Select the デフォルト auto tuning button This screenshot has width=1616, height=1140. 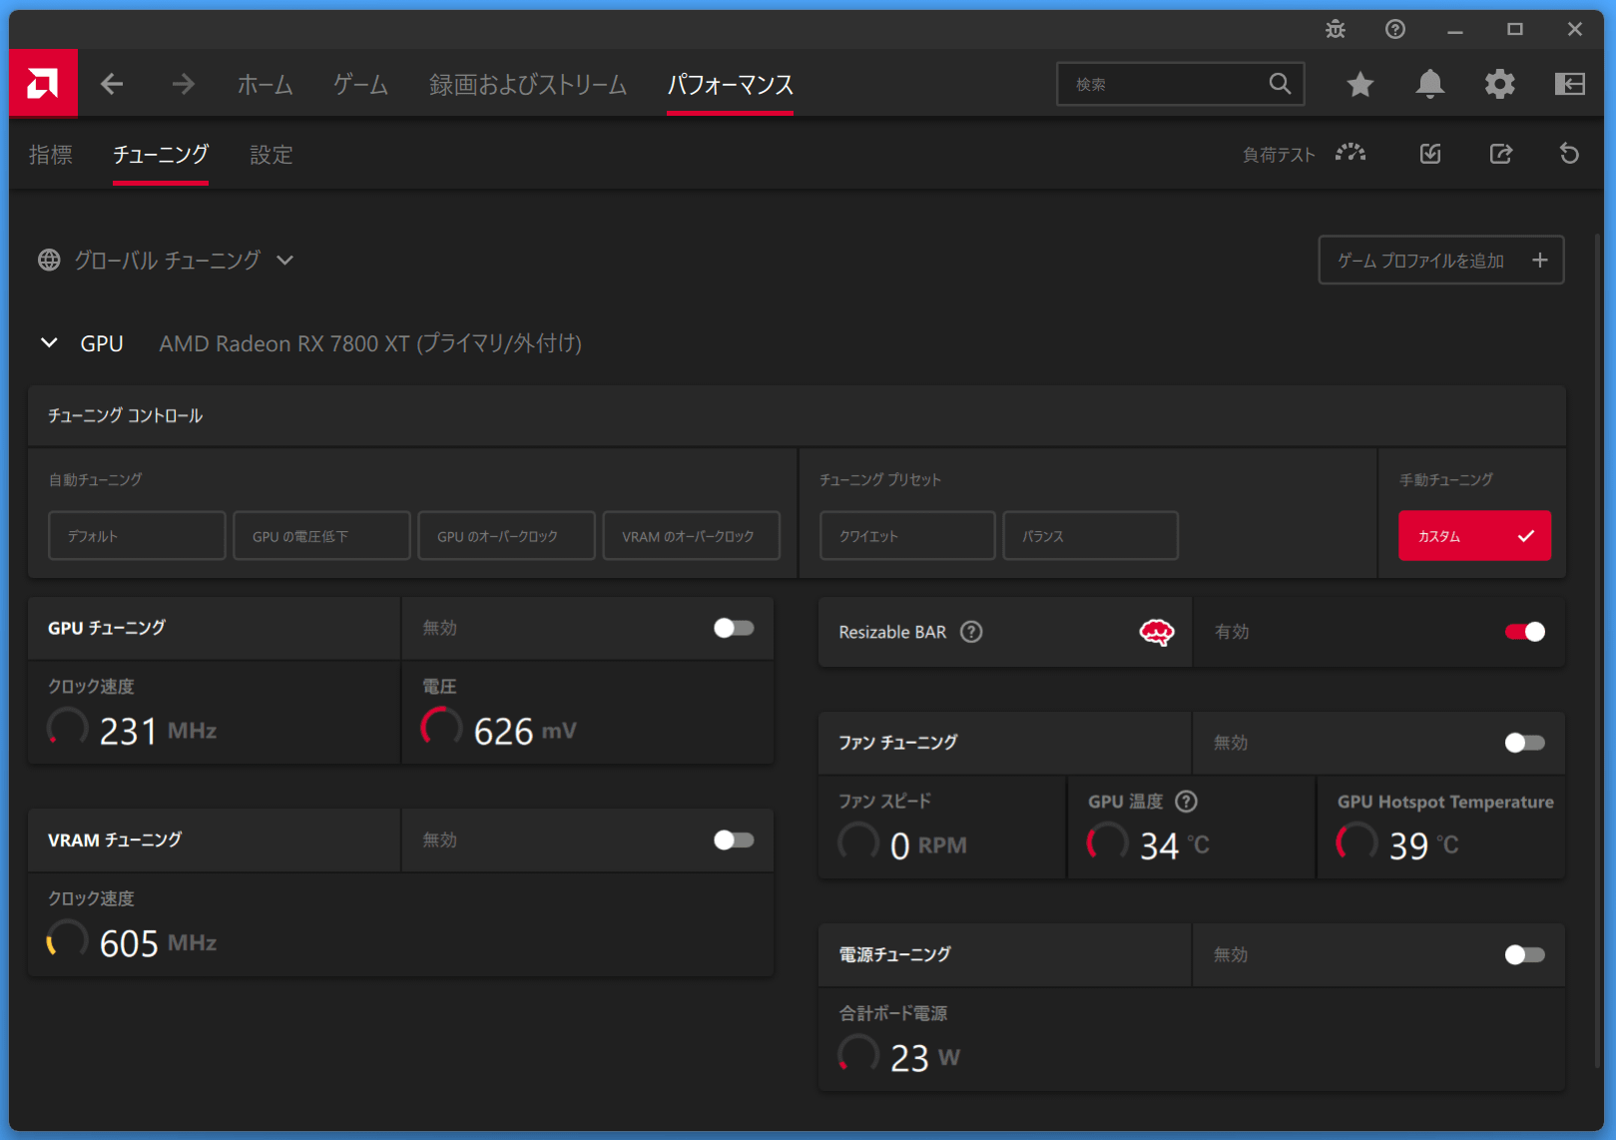pos(137,536)
